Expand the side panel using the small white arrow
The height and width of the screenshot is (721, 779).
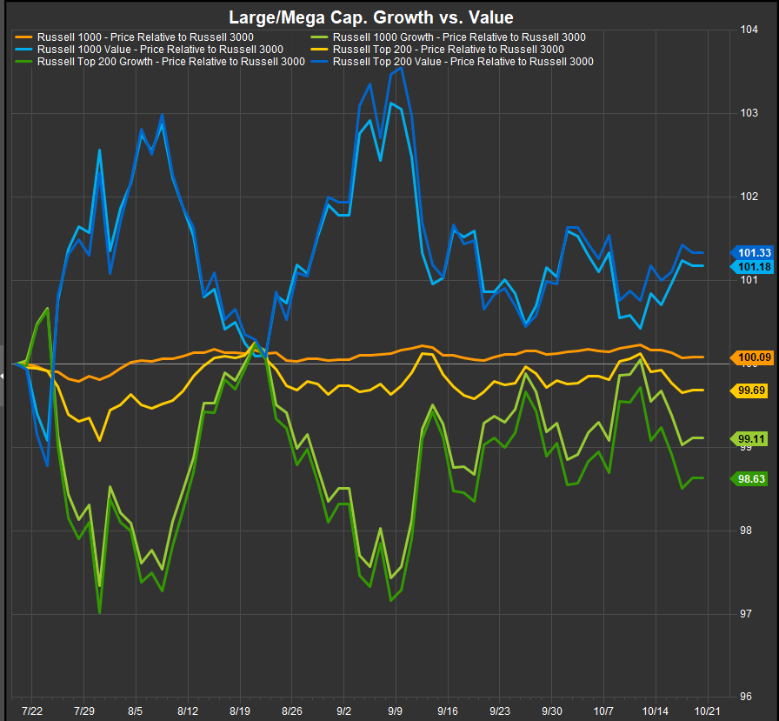[x=2, y=376]
